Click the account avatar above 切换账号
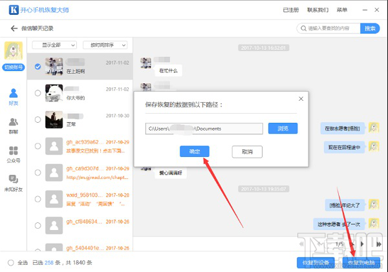 pyautogui.click(x=14, y=50)
